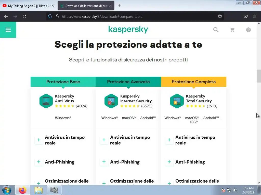
Task: Expand Antivirus in tempo reale under Protezione Base
Action: point(39,140)
